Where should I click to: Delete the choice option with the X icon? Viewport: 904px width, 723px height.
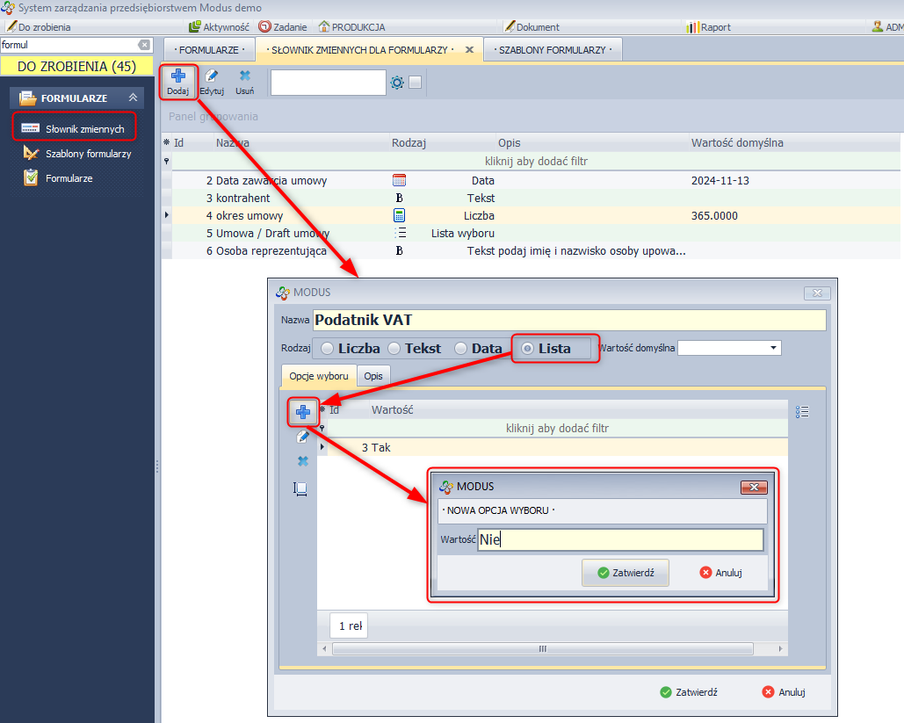[303, 461]
